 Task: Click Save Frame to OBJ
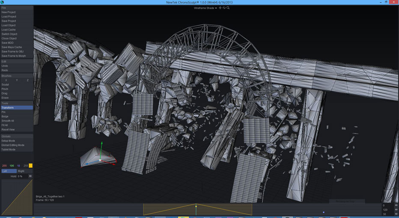click(x=12, y=51)
